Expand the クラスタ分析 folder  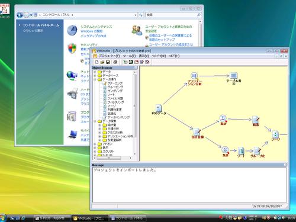[x=100, y=133]
